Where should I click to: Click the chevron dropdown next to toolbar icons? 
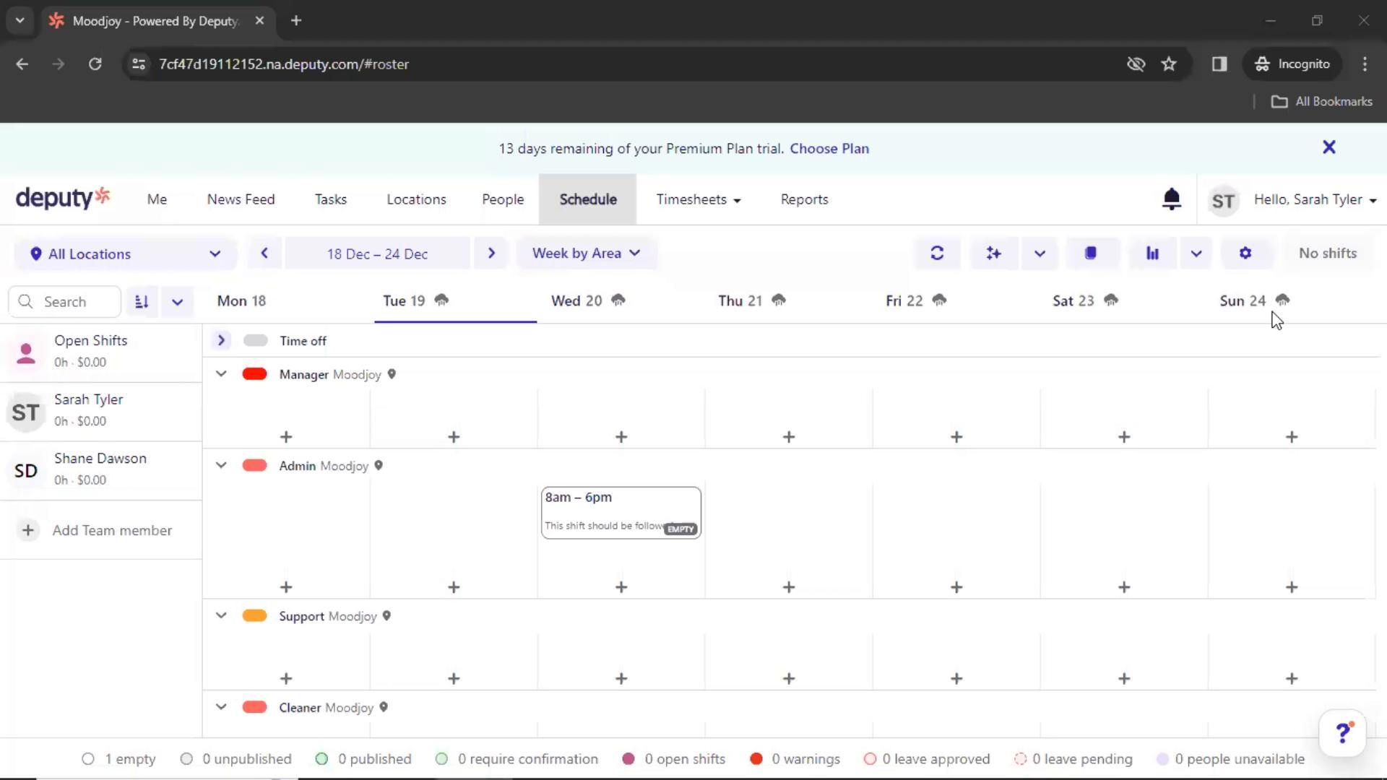1040,252
